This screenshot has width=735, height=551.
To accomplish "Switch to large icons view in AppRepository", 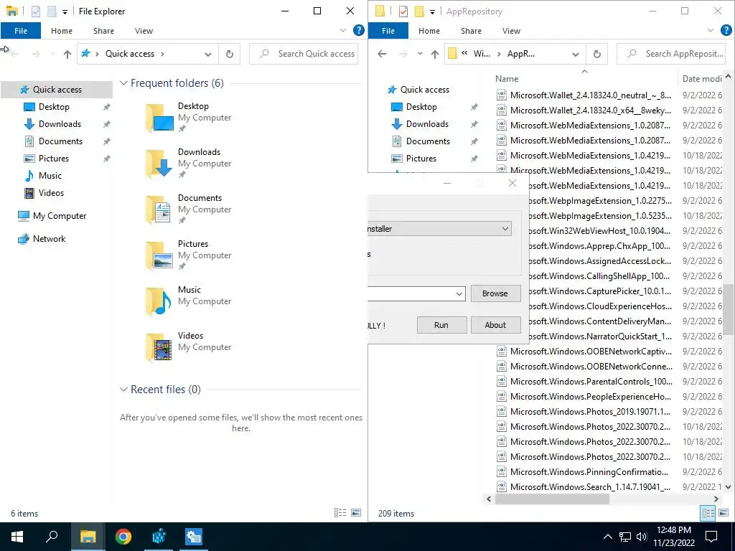I will (724, 513).
